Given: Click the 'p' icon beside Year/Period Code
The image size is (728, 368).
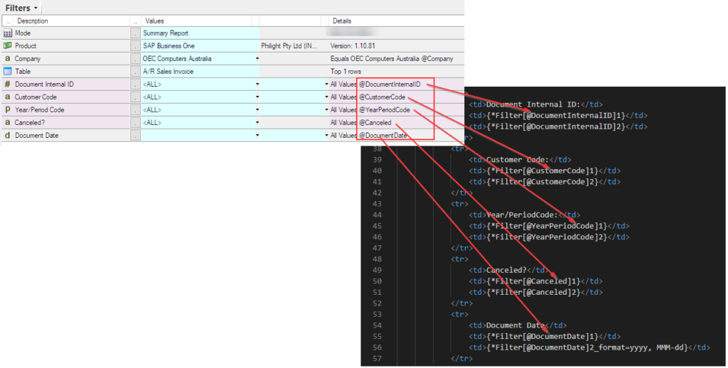Looking at the screenshot, I should click(x=7, y=109).
